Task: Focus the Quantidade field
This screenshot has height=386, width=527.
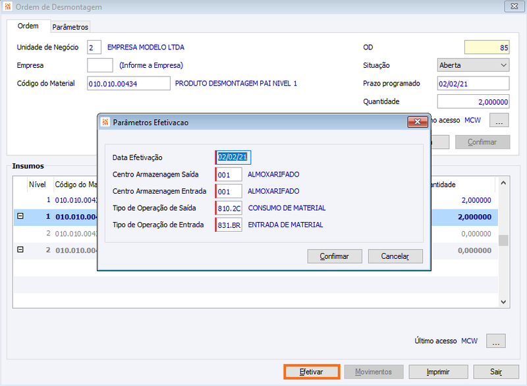Action: 473,101
